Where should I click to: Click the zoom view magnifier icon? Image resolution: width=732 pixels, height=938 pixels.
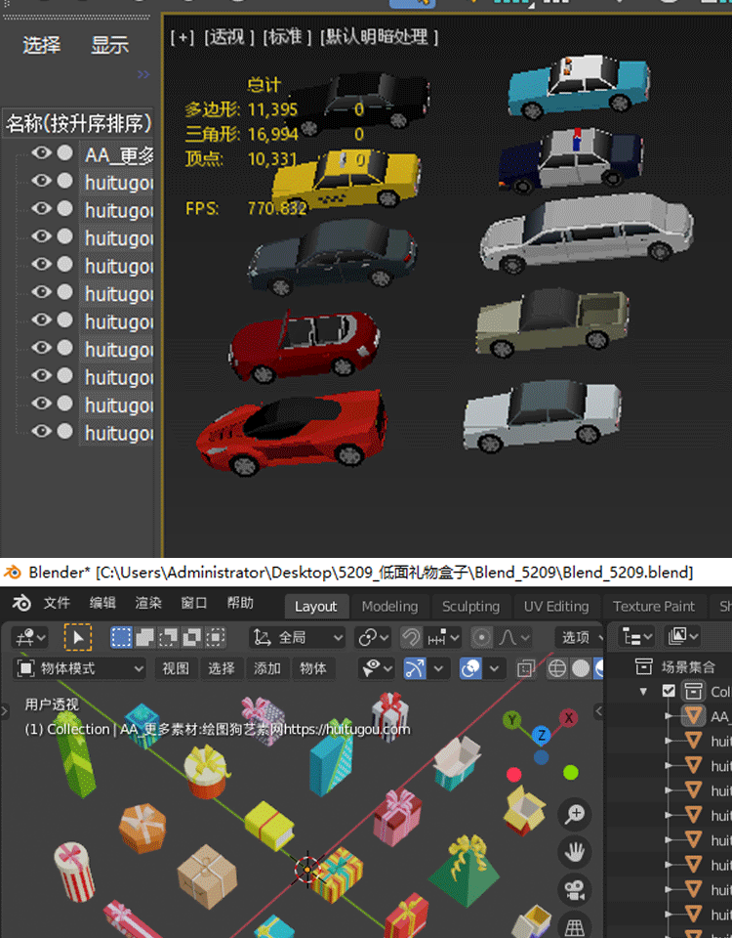coord(575,815)
